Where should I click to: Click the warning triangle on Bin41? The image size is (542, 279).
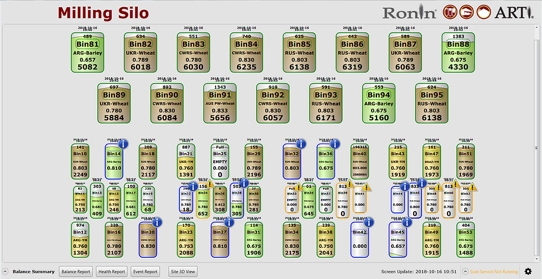click(367, 187)
